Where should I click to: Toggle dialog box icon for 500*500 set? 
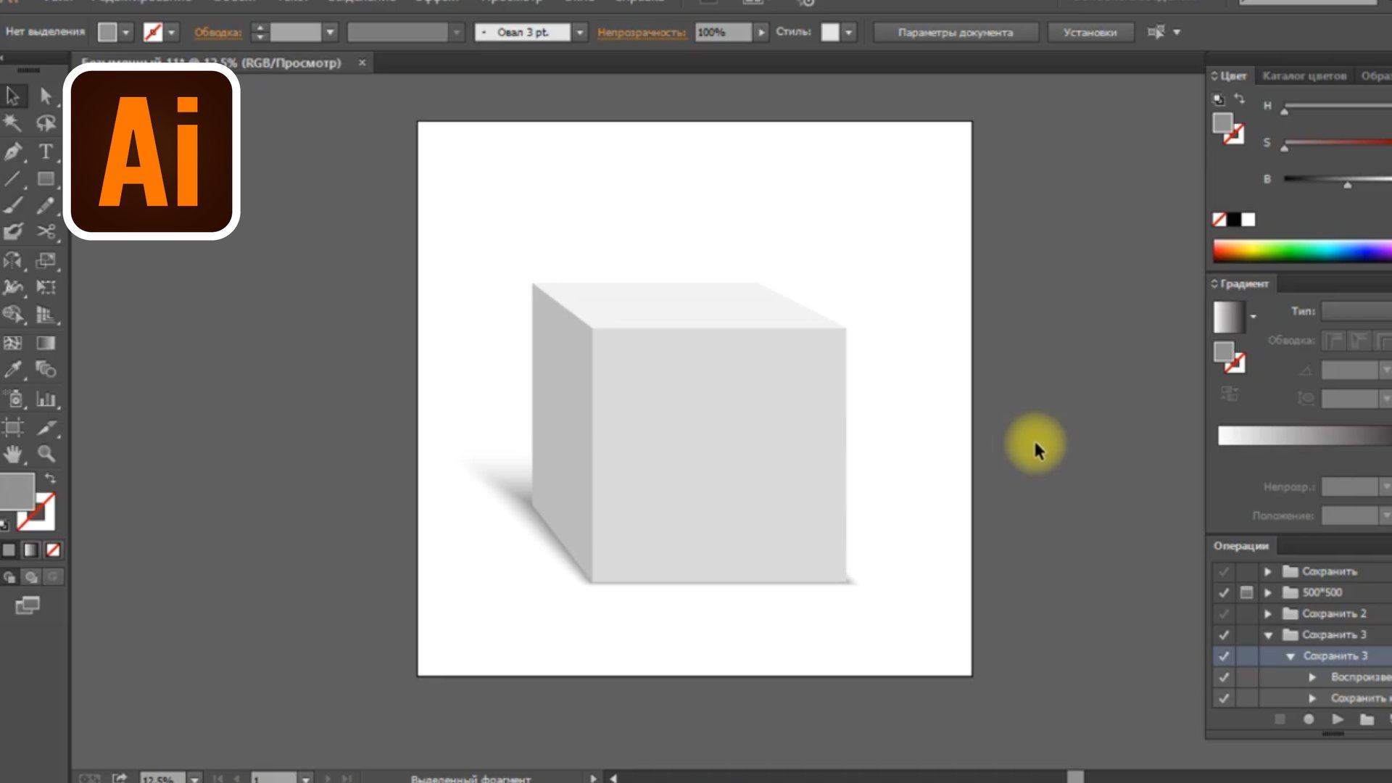pyautogui.click(x=1246, y=592)
